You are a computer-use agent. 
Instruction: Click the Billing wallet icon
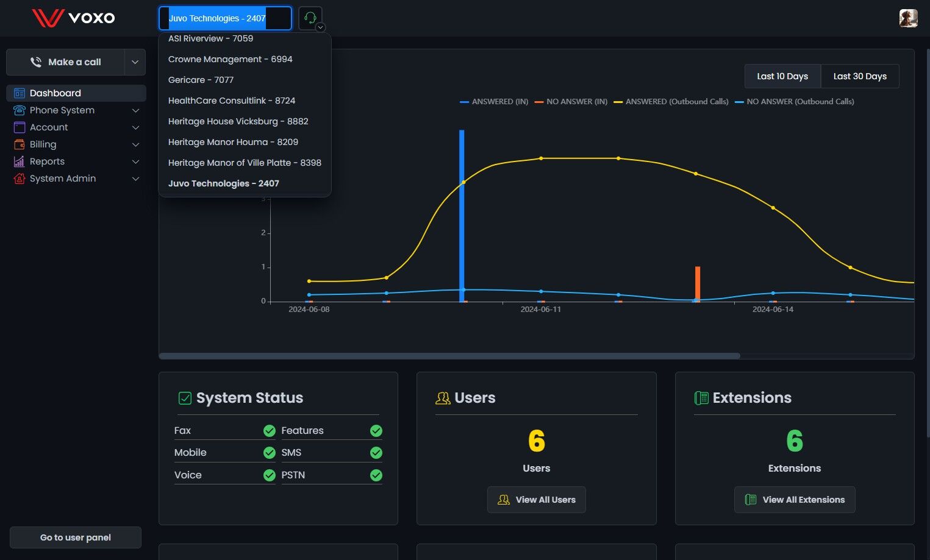coord(20,144)
